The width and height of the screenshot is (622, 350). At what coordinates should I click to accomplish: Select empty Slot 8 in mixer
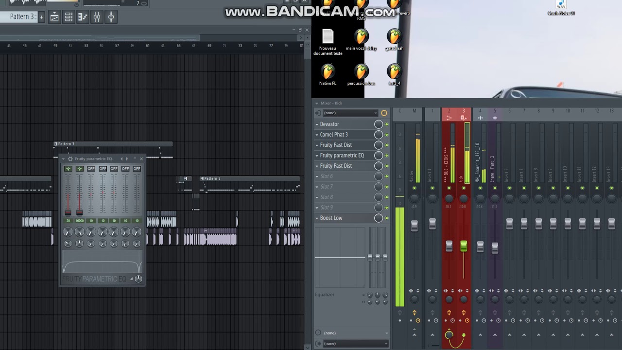pos(327,197)
